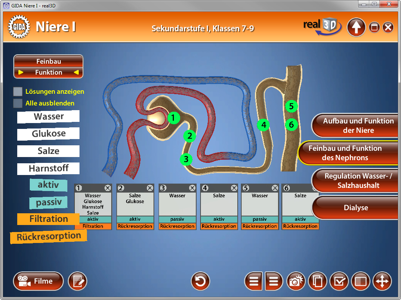This screenshot has width=401, height=300.
Task: Select the Harnstoff label
Action: pyautogui.click(x=49, y=168)
